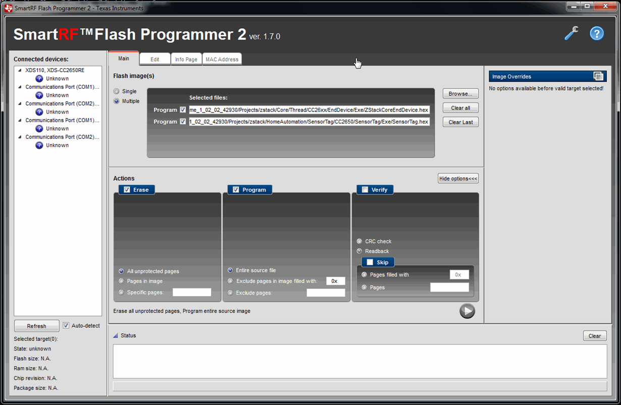Click inside the Status log box
The width and height of the screenshot is (621, 405).
pos(360,361)
